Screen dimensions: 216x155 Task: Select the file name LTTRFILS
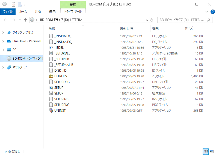pos(61,76)
